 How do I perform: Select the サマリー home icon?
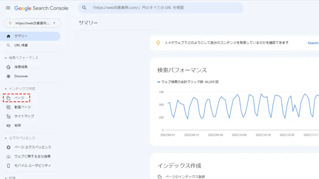[x=8, y=36]
